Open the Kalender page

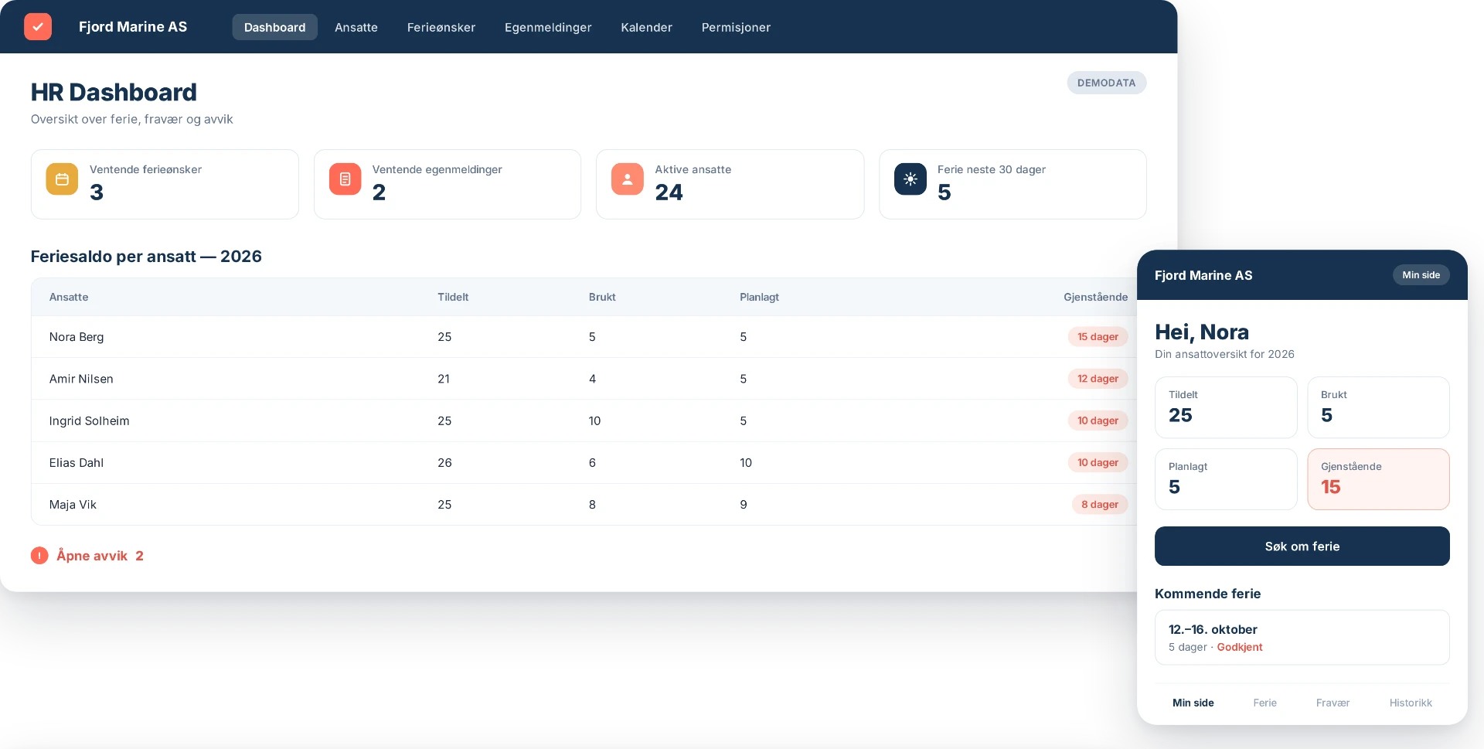pyautogui.click(x=647, y=27)
